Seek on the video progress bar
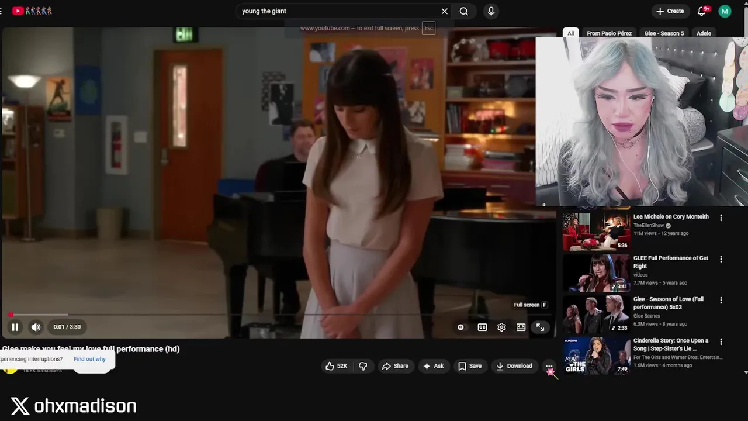The height and width of the screenshot is (421, 748). pos(279,315)
